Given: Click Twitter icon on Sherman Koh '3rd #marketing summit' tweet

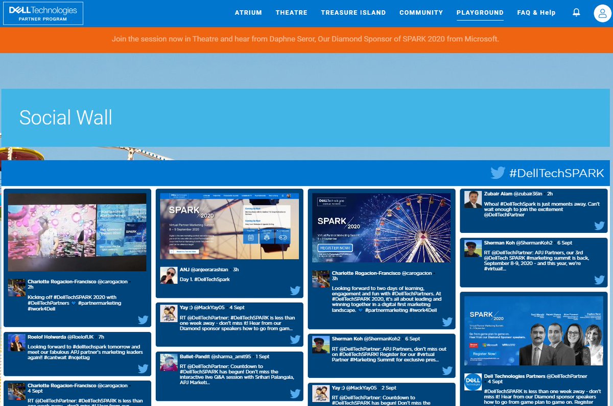Looking at the screenshot, I should [600, 280].
